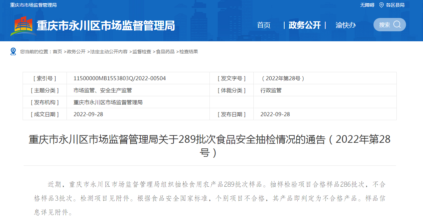Image resolution: width=423 pixels, height=219 pixels.
Task: Click the [ 主题分类 ] label cell
Action: [45, 91]
